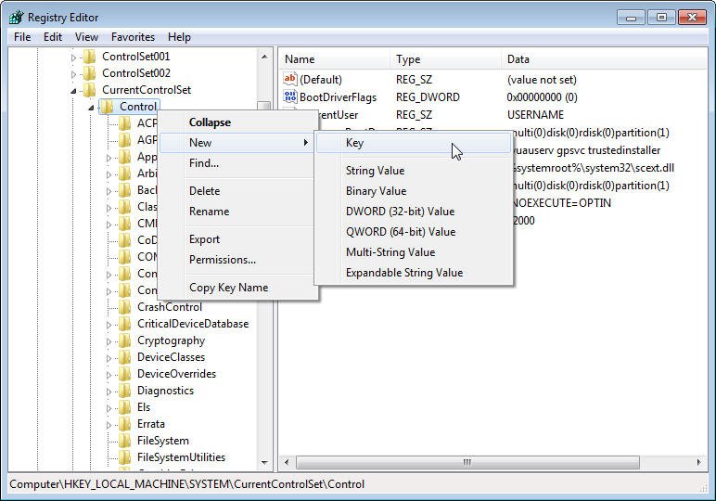Create a new Expandable String Value
Viewport: 716px width, 501px height.
click(414, 273)
